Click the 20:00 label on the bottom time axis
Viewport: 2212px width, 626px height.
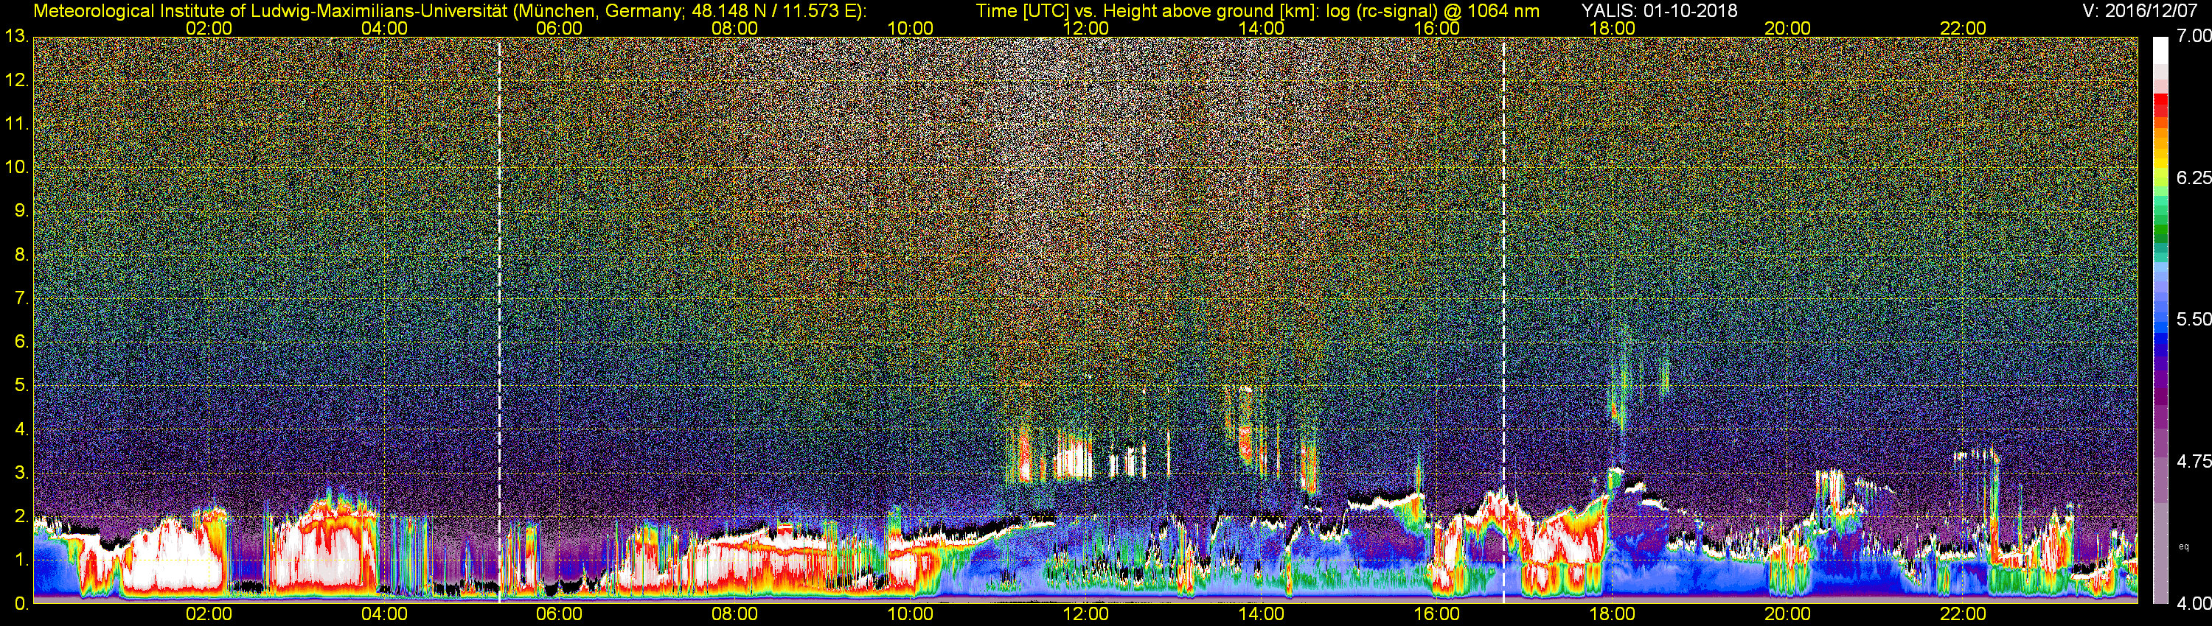pos(1788,614)
